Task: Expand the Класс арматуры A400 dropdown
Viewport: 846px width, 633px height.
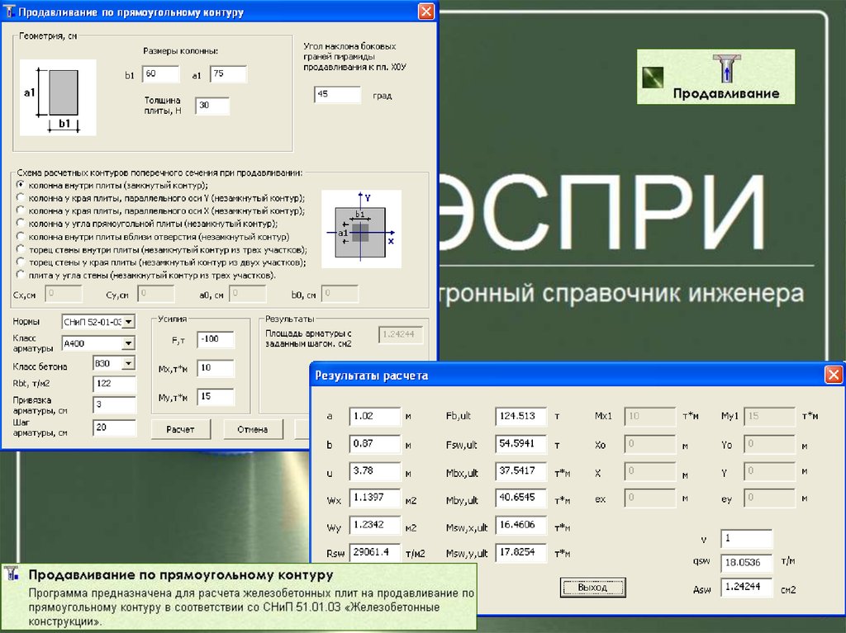Action: 128,343
